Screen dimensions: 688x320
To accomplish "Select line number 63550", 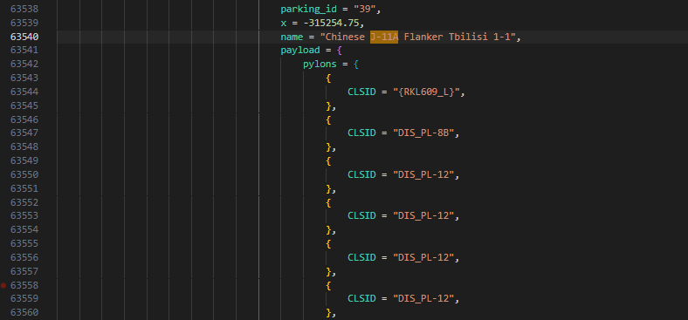I will [24, 174].
